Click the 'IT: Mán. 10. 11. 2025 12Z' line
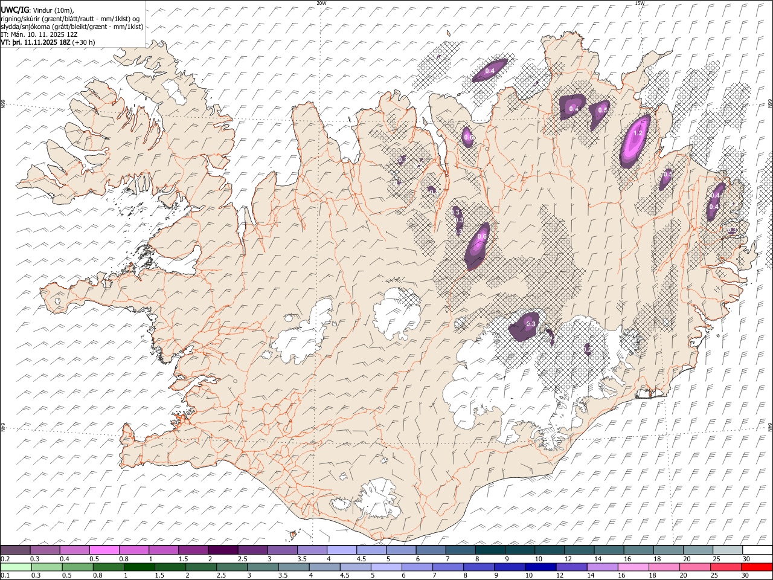This screenshot has height=580, width=773. point(39,34)
